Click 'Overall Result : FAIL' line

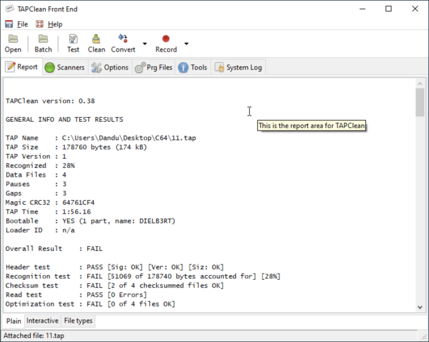point(54,249)
